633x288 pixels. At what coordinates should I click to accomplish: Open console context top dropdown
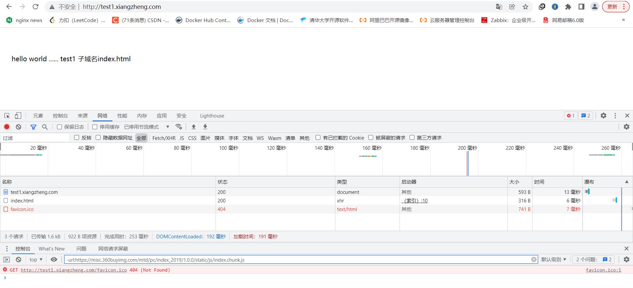[x=36, y=259]
